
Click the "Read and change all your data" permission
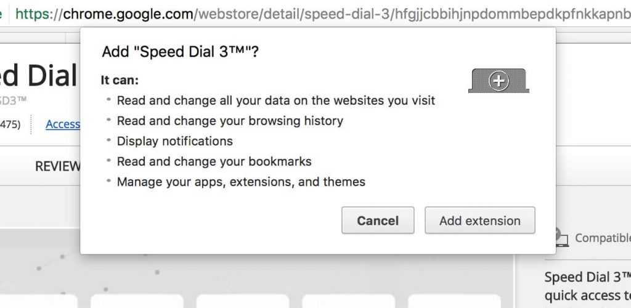coord(275,100)
